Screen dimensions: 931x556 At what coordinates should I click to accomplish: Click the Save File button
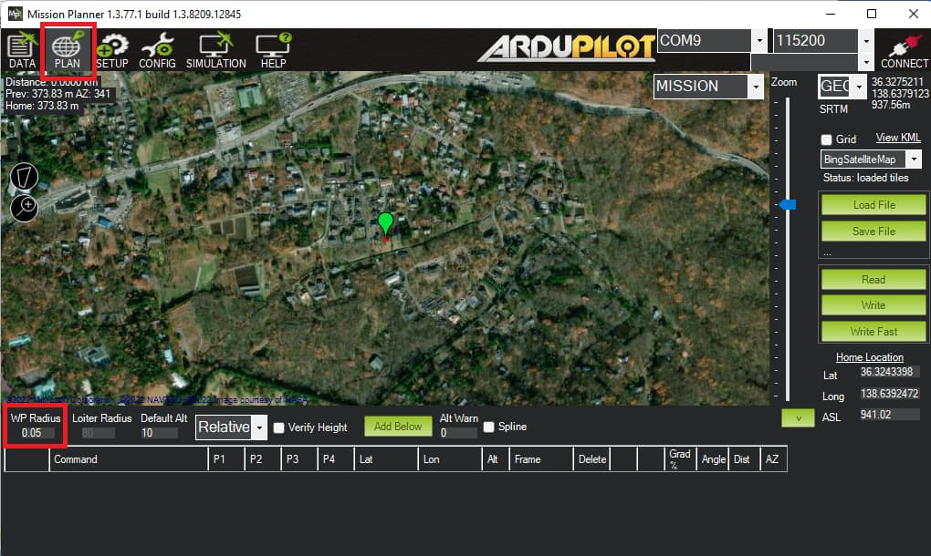click(873, 232)
